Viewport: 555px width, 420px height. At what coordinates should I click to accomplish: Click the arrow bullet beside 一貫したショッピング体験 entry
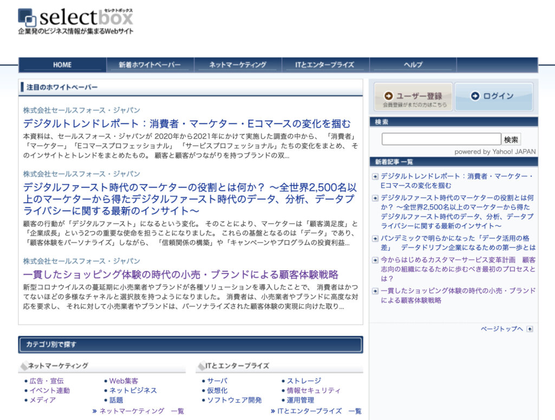[x=375, y=290]
